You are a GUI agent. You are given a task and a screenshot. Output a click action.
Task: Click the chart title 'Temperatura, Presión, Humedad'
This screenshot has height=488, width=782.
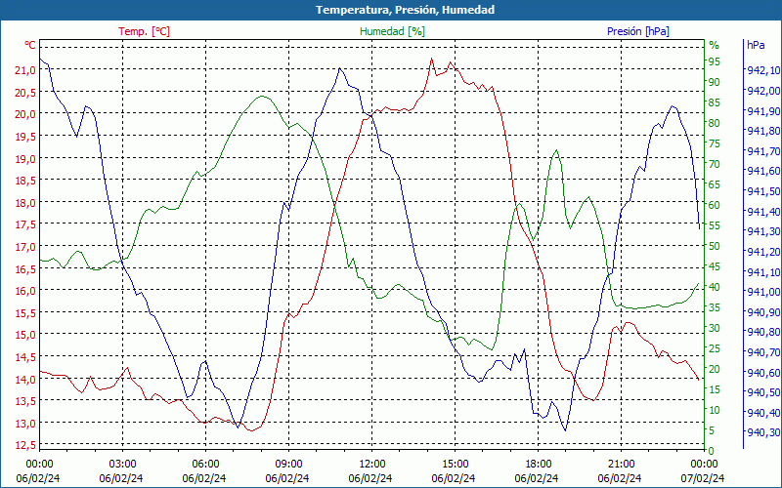(x=405, y=10)
